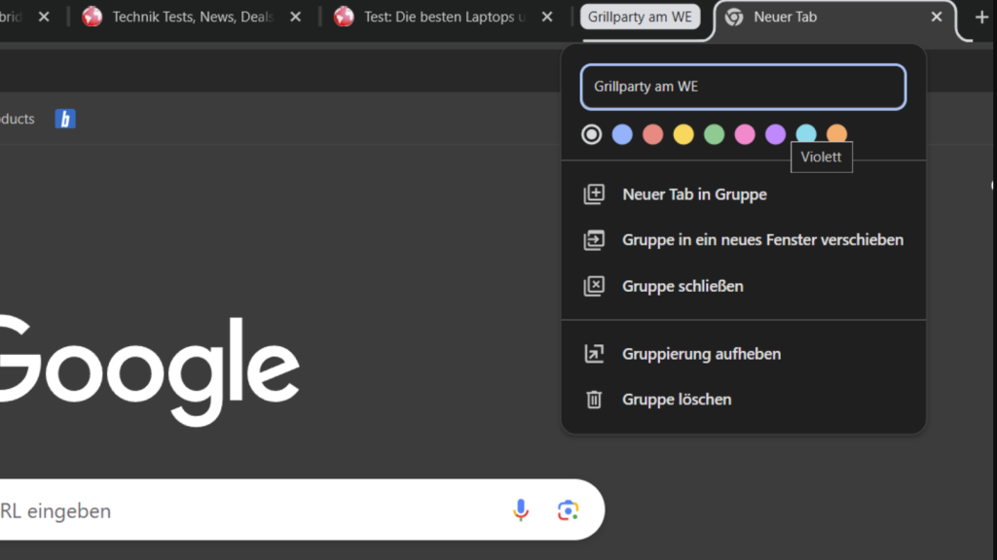Start voice search with the microphone icon
The height and width of the screenshot is (560, 997).
(x=521, y=510)
